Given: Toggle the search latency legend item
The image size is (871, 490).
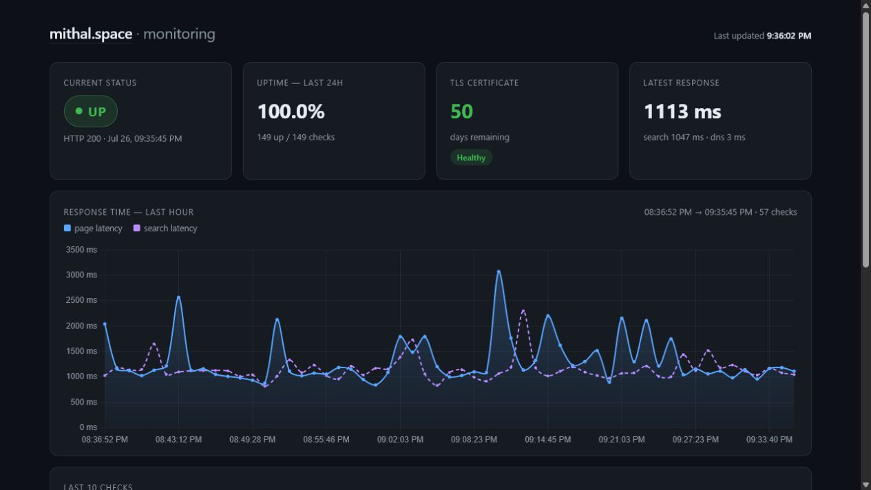Looking at the screenshot, I should click(165, 228).
